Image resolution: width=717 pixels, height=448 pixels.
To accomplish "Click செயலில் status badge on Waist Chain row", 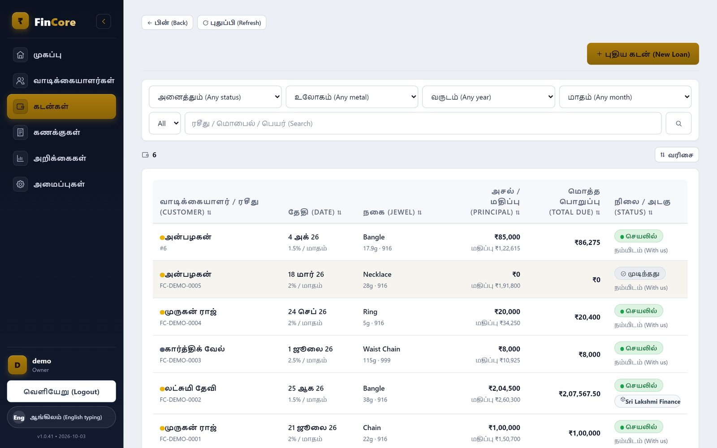I will click(x=639, y=348).
